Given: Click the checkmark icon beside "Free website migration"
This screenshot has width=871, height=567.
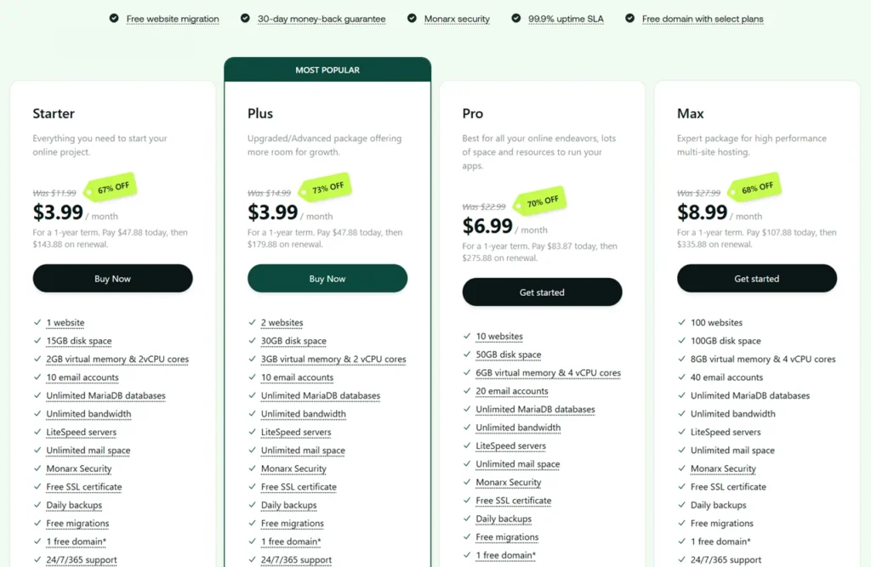Looking at the screenshot, I should click(113, 18).
